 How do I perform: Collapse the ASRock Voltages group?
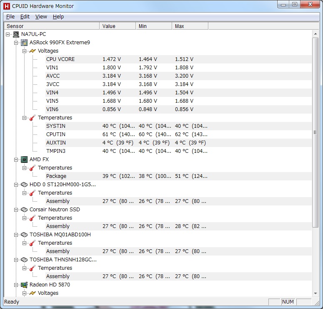24,51
